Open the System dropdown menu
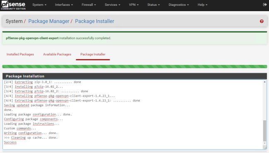This screenshot has height=153, width=269. click(39, 5)
